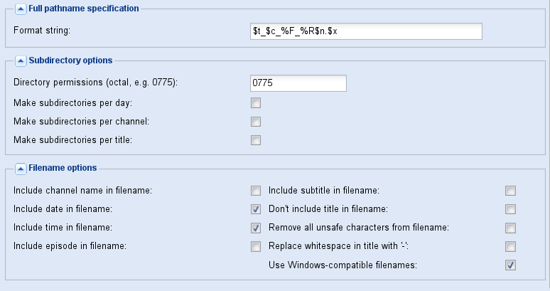Check Include episode in filename
The width and height of the screenshot is (550, 291).
(x=256, y=247)
